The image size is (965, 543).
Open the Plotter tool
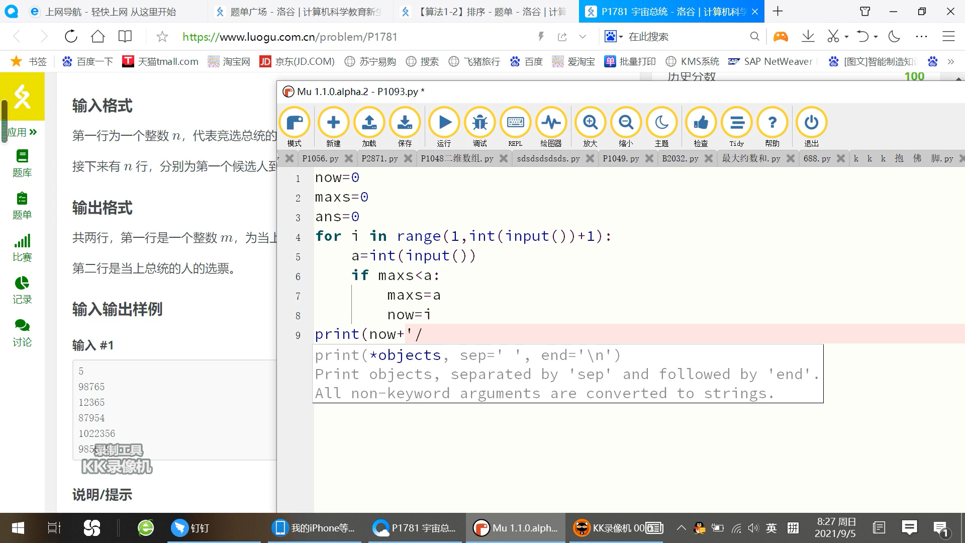pyautogui.click(x=551, y=123)
